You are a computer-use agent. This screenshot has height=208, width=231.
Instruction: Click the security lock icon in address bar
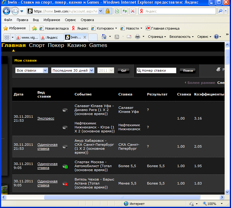pos(107,11)
